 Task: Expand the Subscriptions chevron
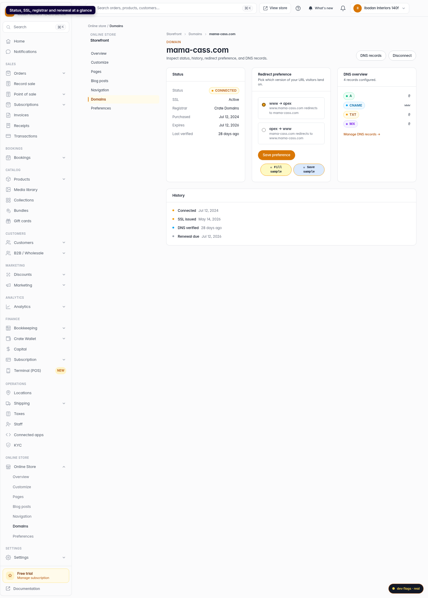pos(64,105)
